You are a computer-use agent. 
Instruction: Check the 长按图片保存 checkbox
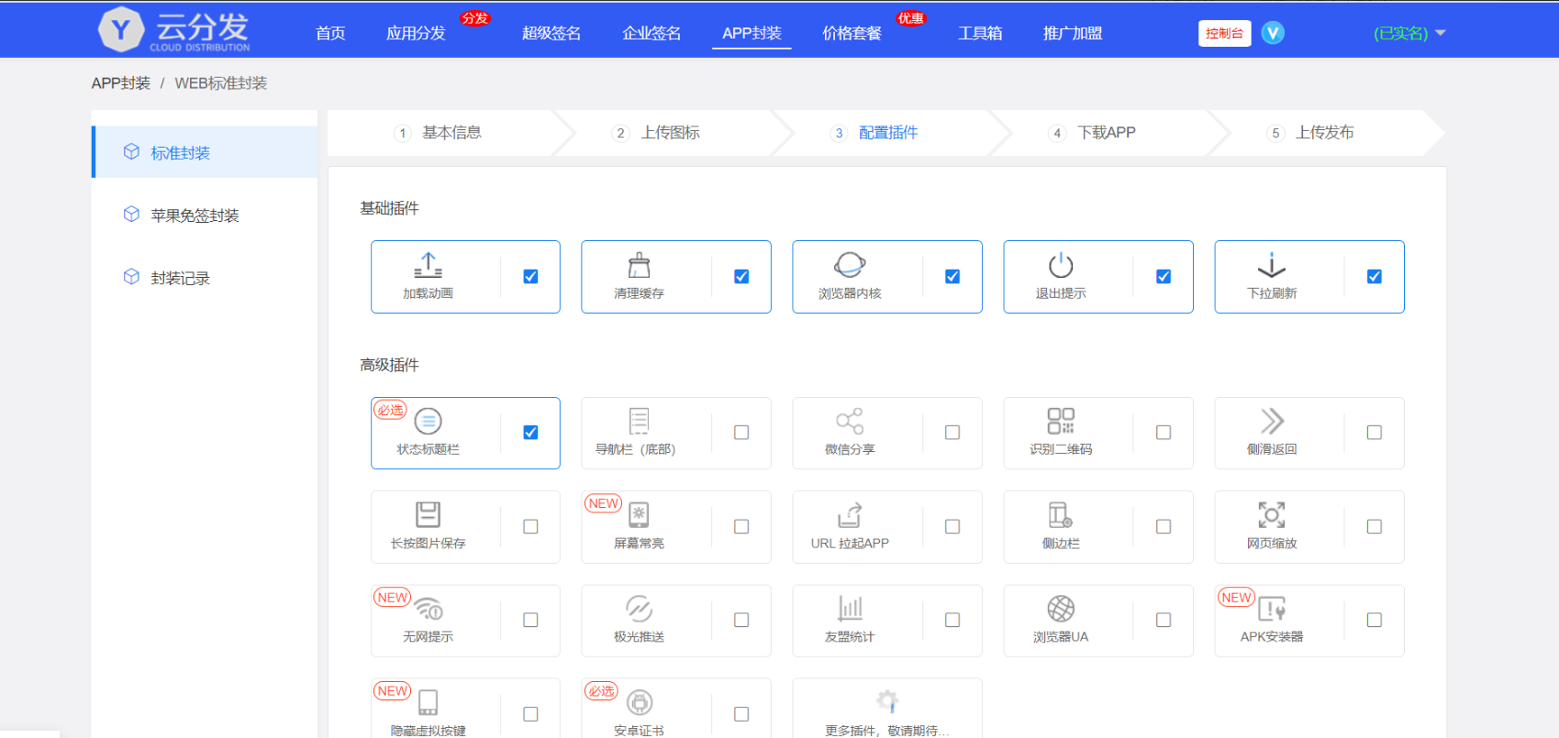pos(530,526)
